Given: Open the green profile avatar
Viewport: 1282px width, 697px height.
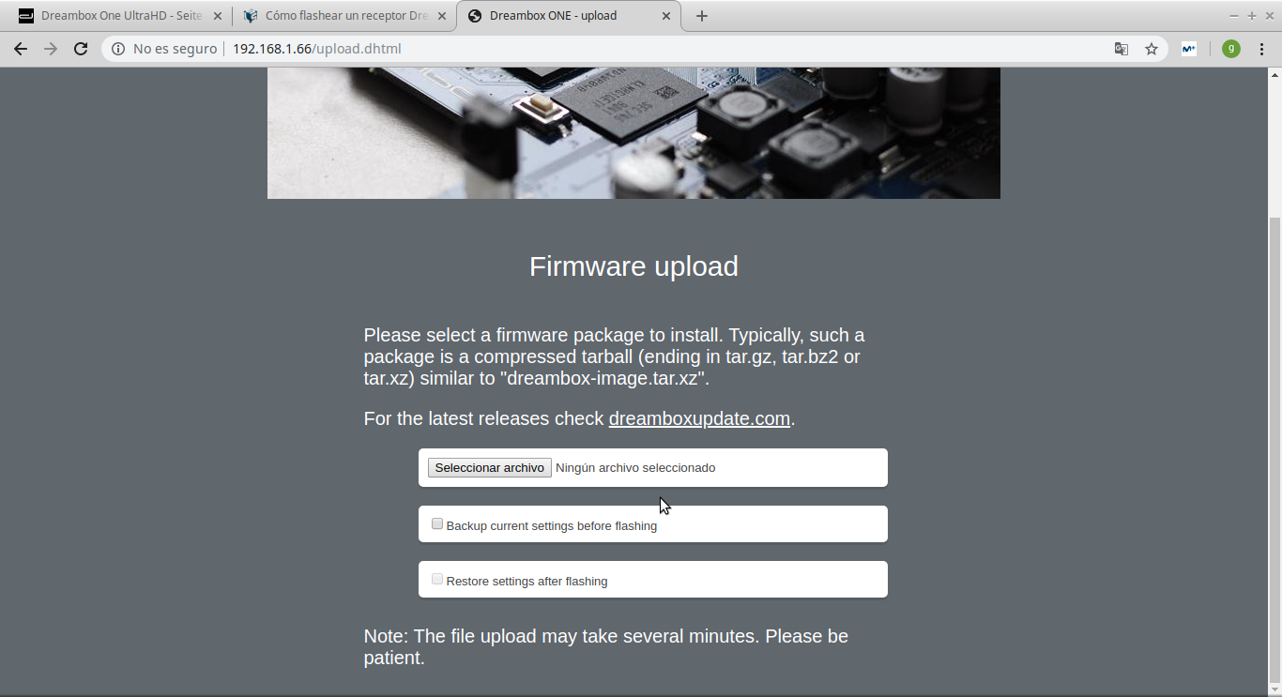Looking at the screenshot, I should [x=1231, y=49].
